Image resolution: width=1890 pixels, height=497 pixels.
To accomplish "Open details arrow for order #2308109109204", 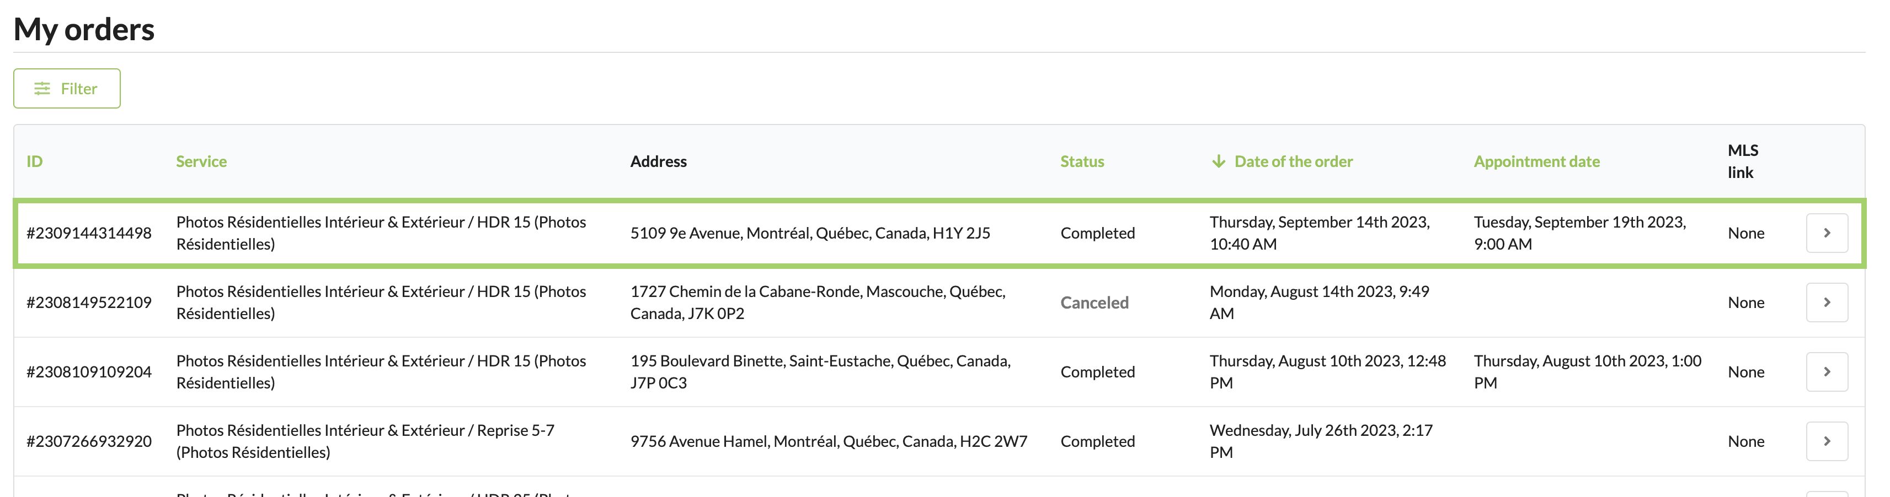I will pyautogui.click(x=1826, y=372).
